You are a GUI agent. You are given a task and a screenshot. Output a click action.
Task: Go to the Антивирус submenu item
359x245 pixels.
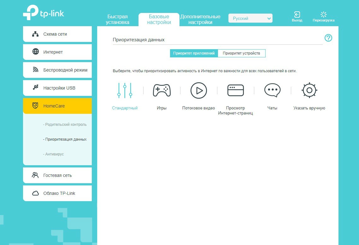click(54, 154)
